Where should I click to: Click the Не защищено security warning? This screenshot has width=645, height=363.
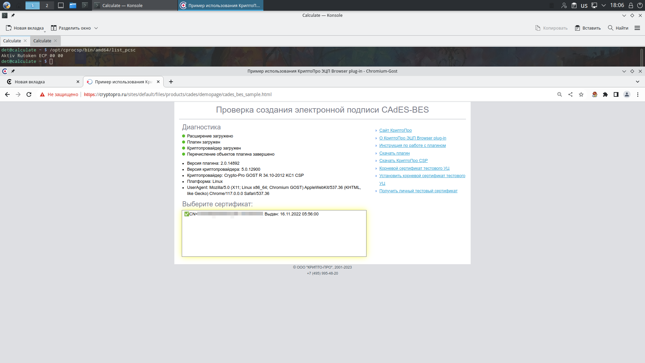coord(59,95)
